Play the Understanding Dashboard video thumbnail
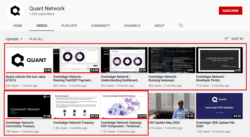Image resolution: width=250 pixels, height=137 pixels. (x=124, y=60)
